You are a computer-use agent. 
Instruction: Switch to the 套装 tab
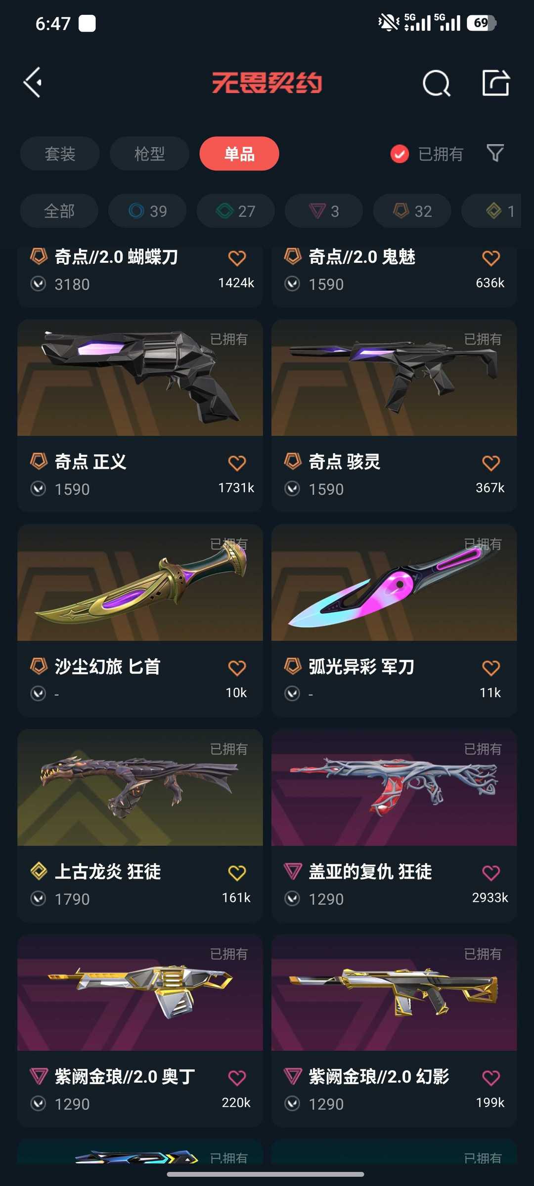60,154
